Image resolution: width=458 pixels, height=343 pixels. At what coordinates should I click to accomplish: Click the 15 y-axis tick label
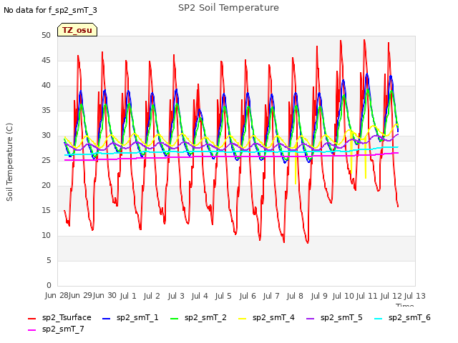coord(46,210)
